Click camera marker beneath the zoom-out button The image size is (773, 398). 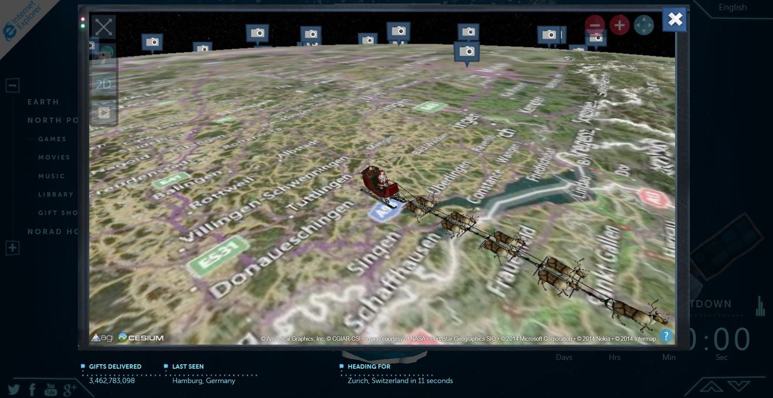click(596, 39)
